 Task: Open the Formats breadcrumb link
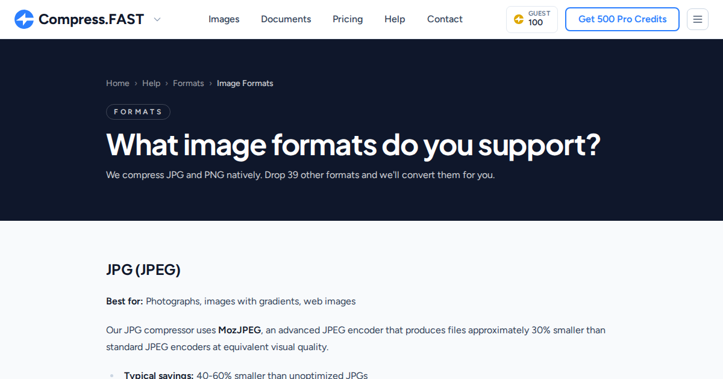click(189, 83)
